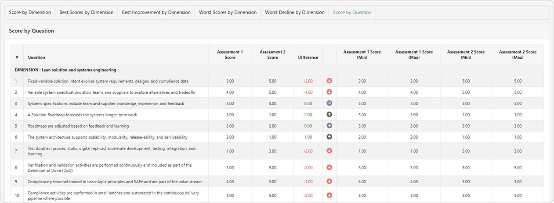Open the Score by Dimension tab

(x=30, y=12)
